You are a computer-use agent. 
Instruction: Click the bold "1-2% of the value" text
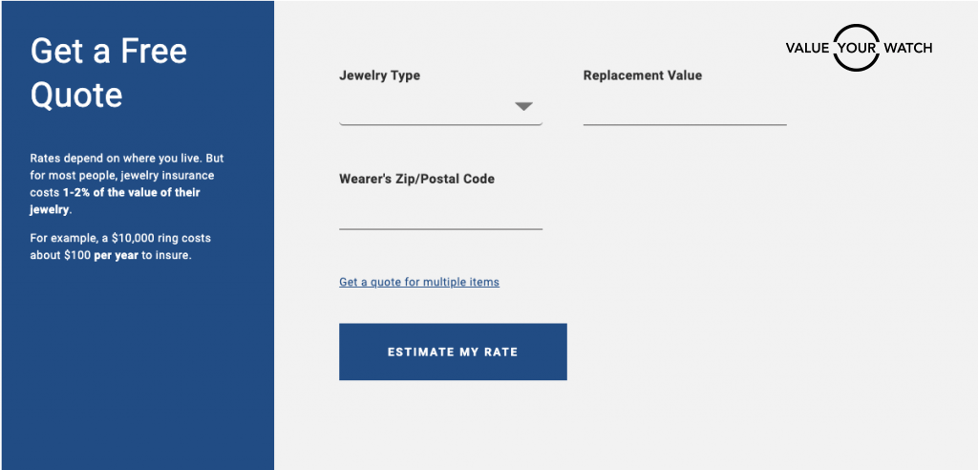pyautogui.click(x=138, y=192)
